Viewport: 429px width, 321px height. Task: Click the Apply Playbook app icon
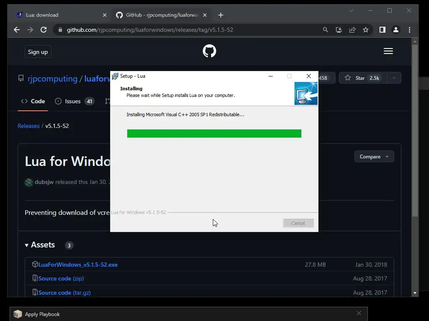[x=18, y=314]
